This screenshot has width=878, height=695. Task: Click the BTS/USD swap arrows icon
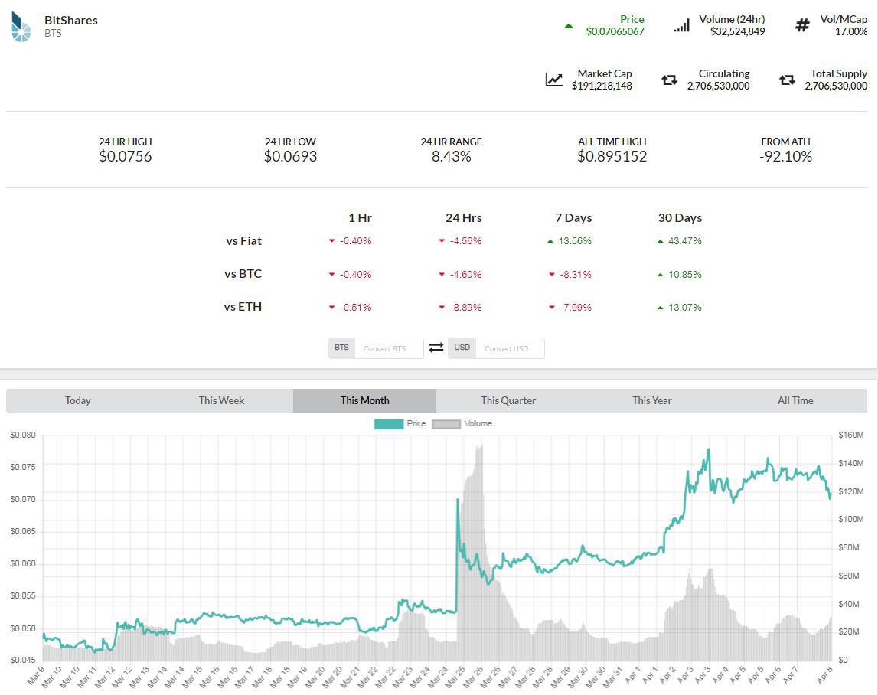pos(436,347)
